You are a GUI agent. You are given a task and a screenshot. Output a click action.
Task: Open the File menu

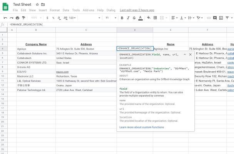[x=15, y=10]
